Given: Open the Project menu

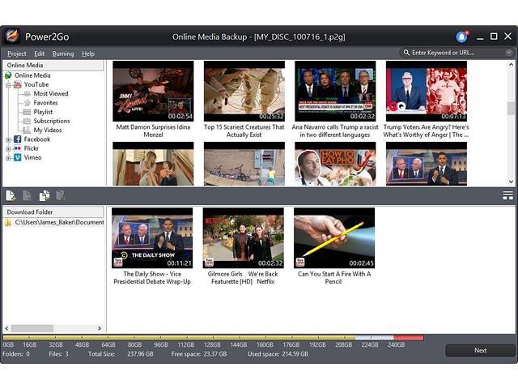Looking at the screenshot, I should 17,53.
